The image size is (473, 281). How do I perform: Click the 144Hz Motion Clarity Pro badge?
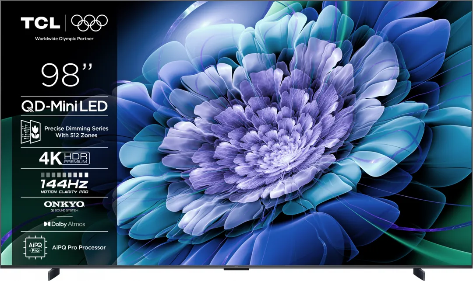tap(64, 183)
